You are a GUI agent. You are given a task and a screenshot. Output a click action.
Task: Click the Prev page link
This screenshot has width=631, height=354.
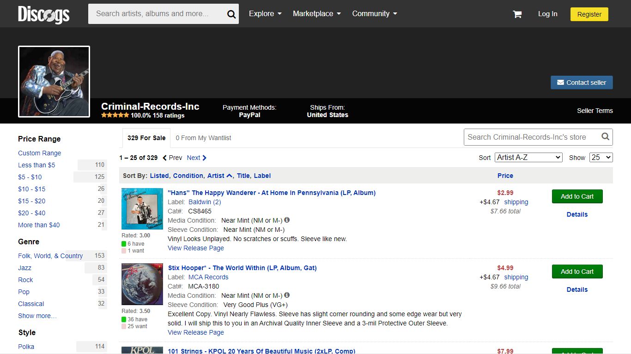point(172,158)
